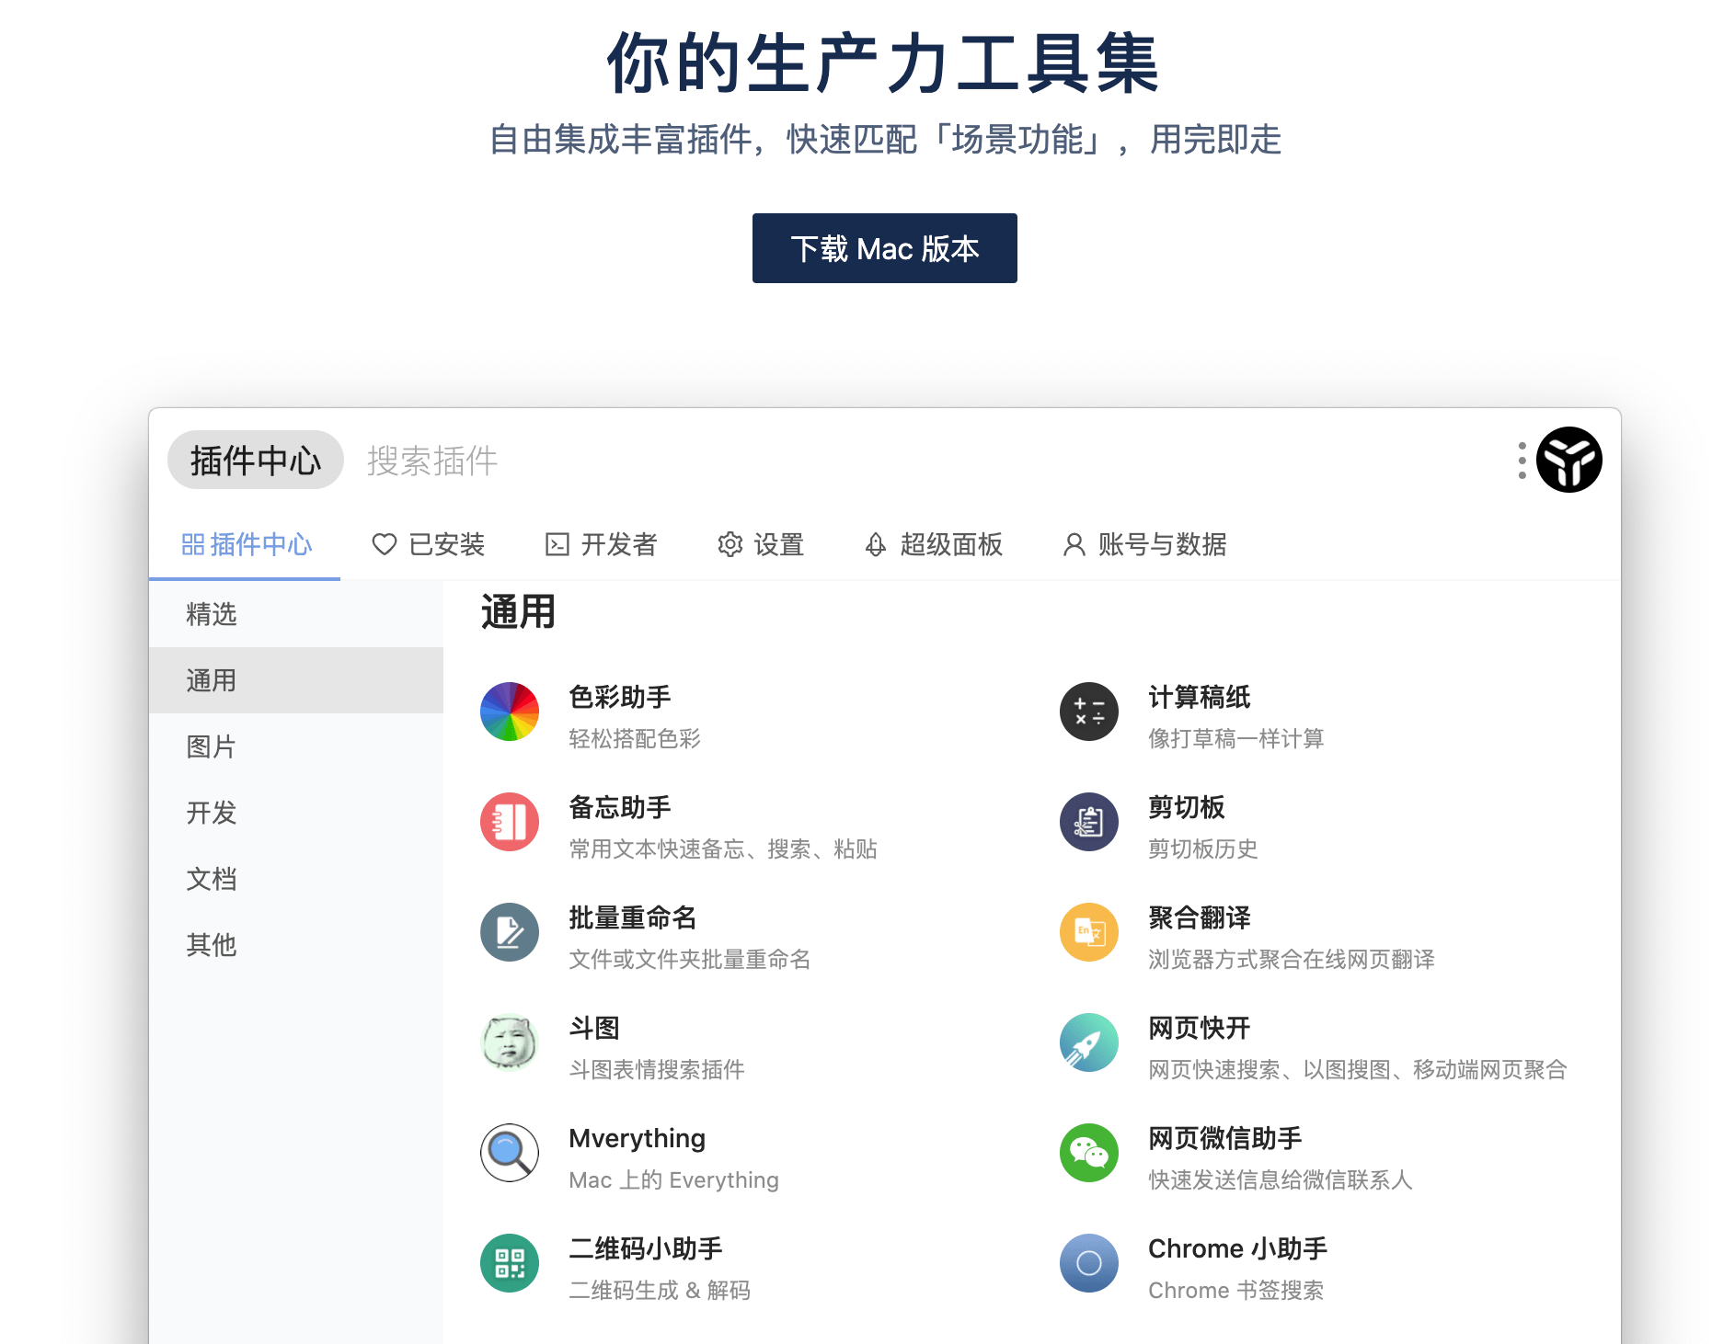Select the 精选 sidebar category

point(211,614)
